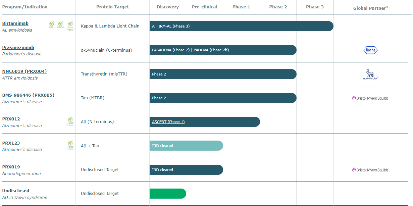
Task: Open the Birtamimab program link
Action: (15, 23)
